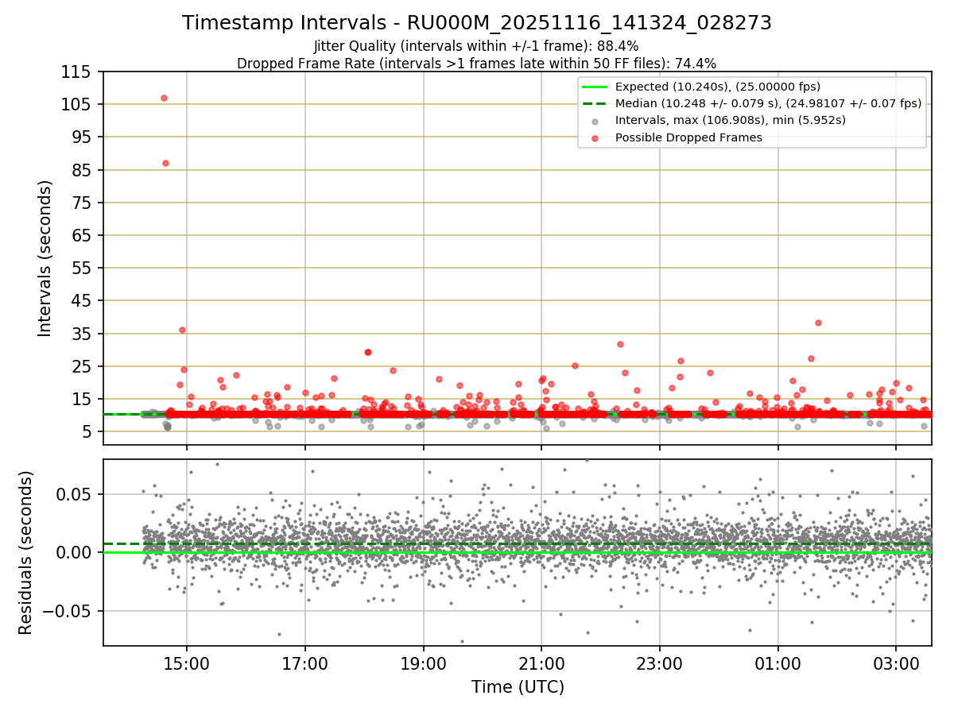Click the highest red outlier near 107 seconds
954x715 pixels.
click(164, 98)
